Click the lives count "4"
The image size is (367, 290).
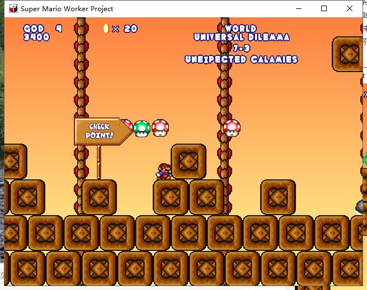coord(59,28)
